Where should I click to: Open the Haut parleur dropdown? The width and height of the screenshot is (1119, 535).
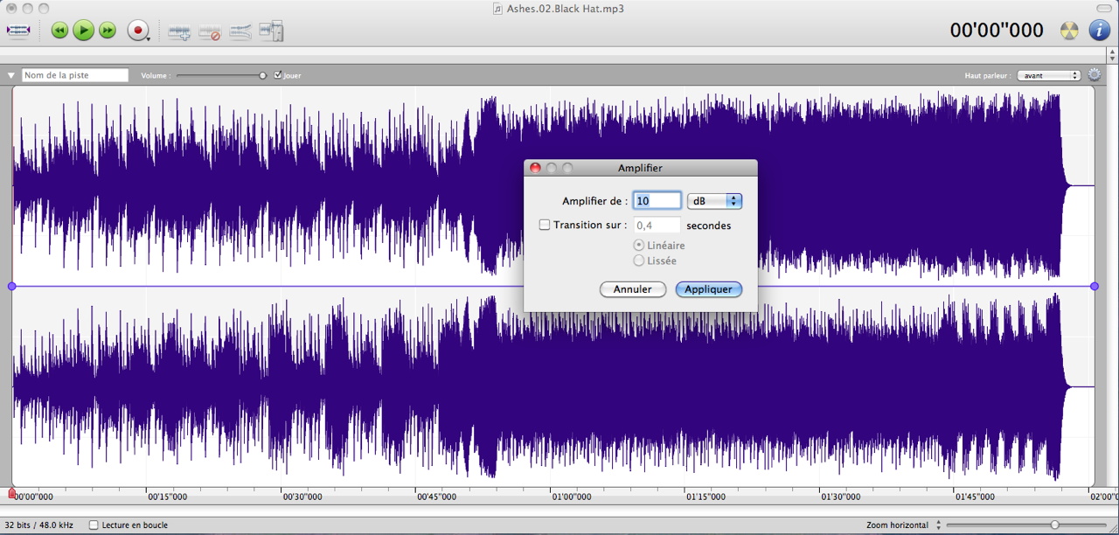(1049, 75)
